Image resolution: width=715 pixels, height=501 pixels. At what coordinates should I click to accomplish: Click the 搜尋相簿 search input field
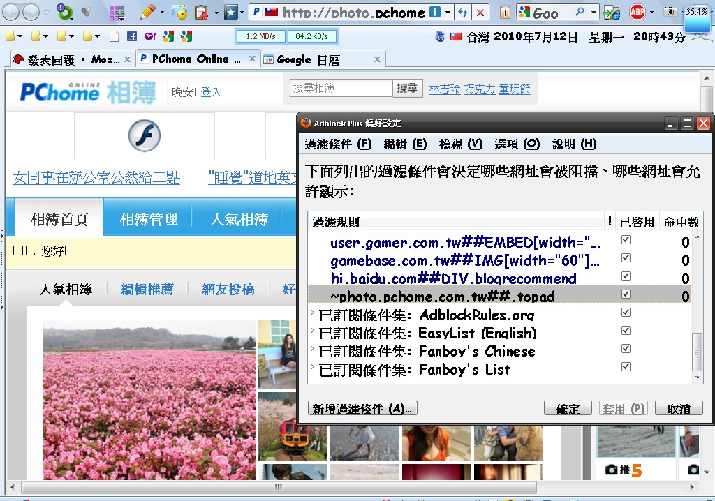pos(341,88)
